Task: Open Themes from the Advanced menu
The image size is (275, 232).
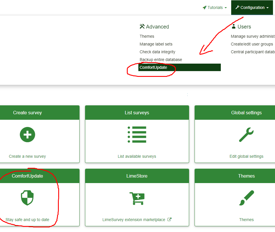Action: [147, 36]
